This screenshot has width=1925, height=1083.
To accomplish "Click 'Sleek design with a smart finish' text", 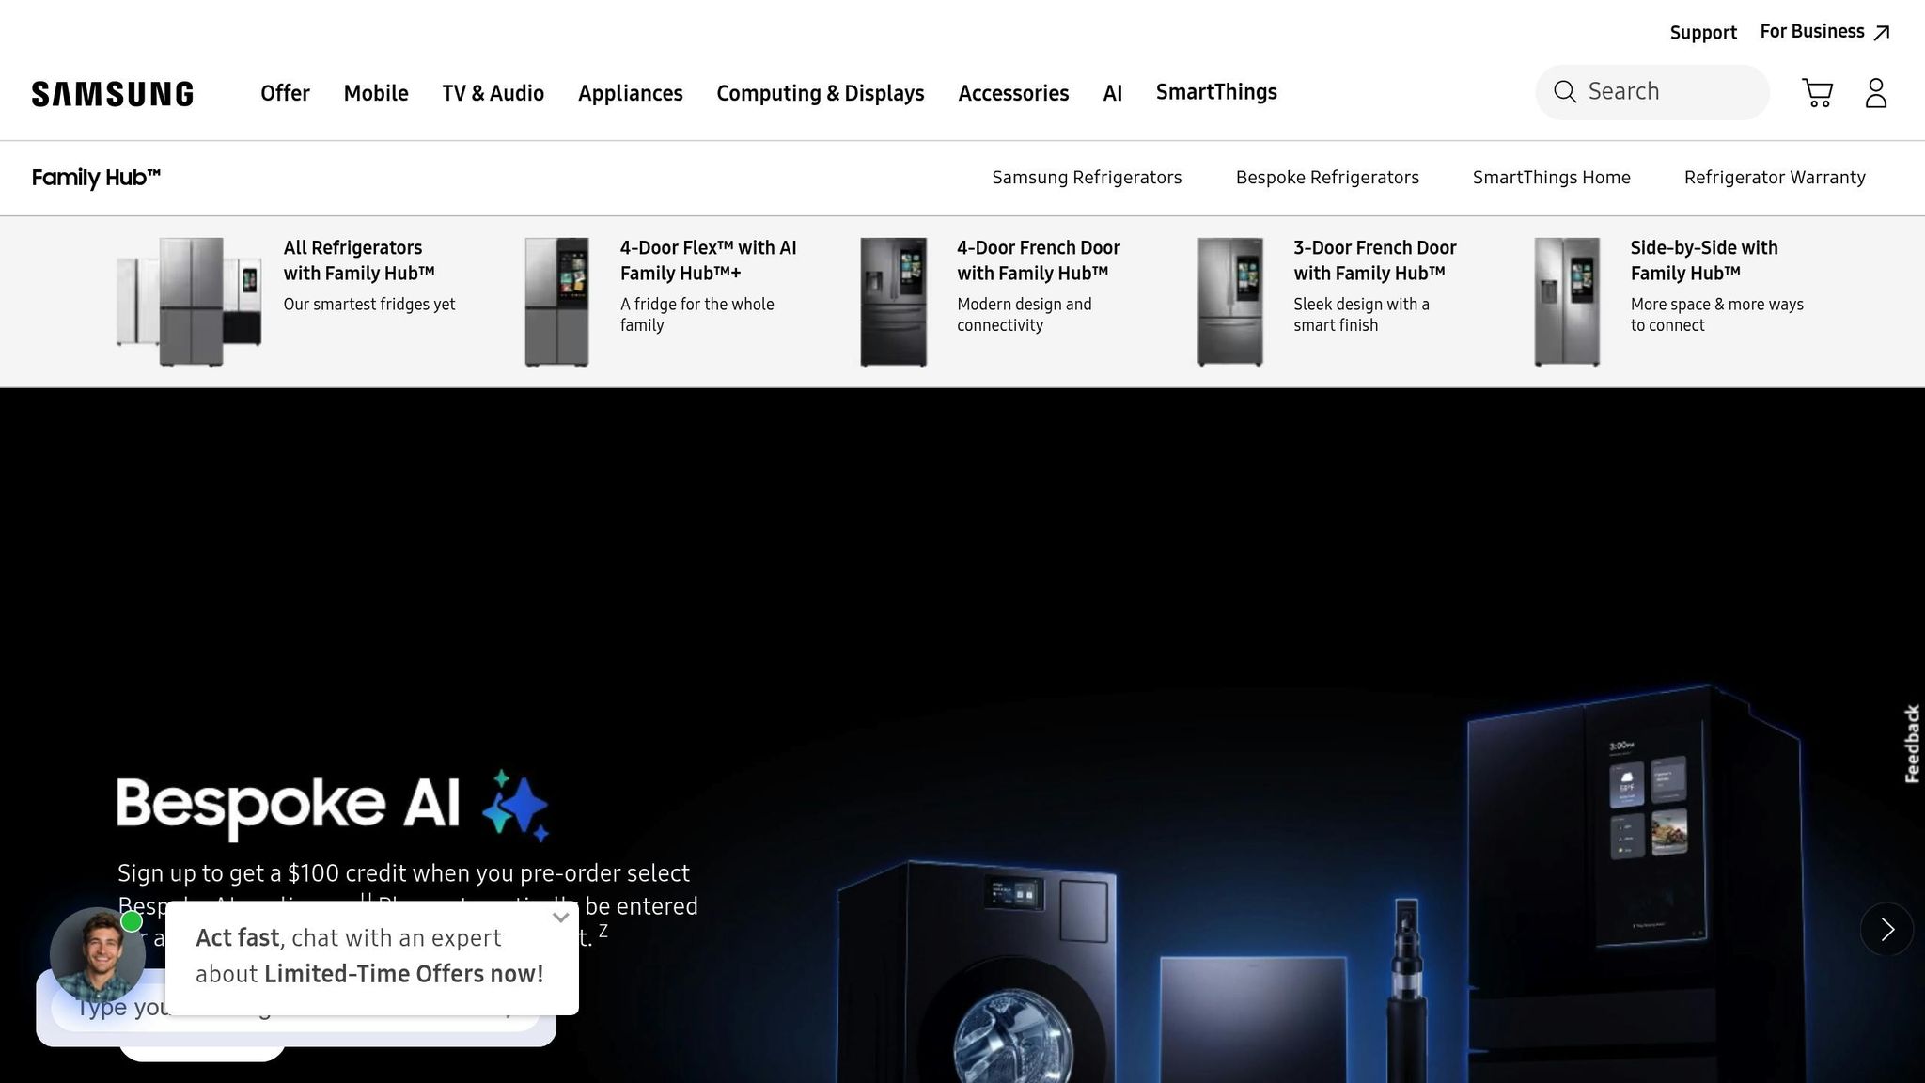I will (x=1361, y=315).
